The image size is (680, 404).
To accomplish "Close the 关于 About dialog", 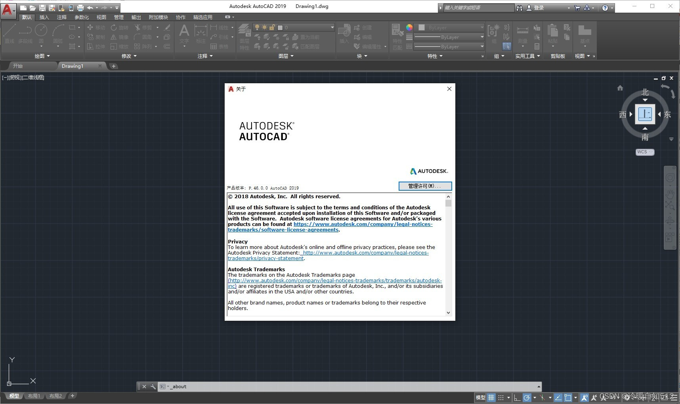I will (449, 89).
